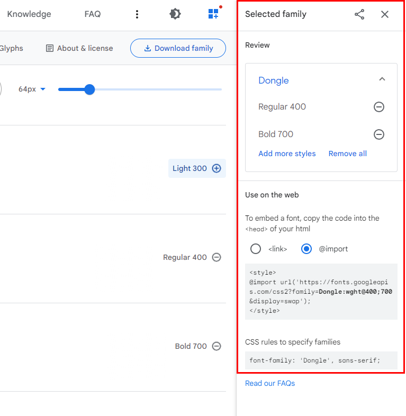This screenshot has height=416, width=406.
Task: Open the FAQ page
Action: coord(93,14)
